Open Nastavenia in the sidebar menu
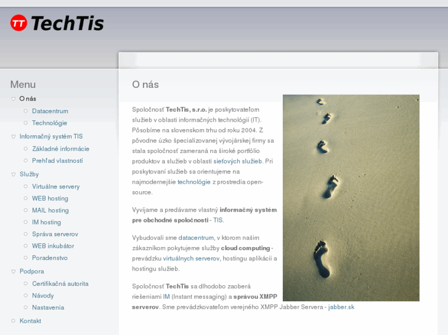The image size is (448, 335). (48, 307)
